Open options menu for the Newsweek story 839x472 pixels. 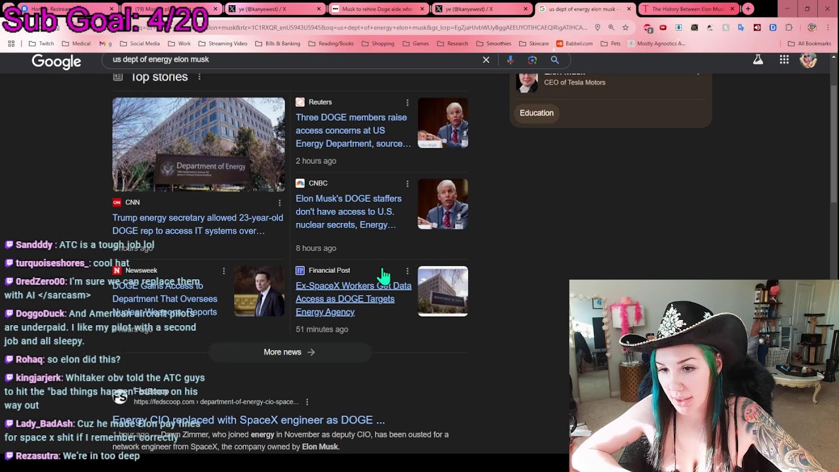click(x=224, y=271)
